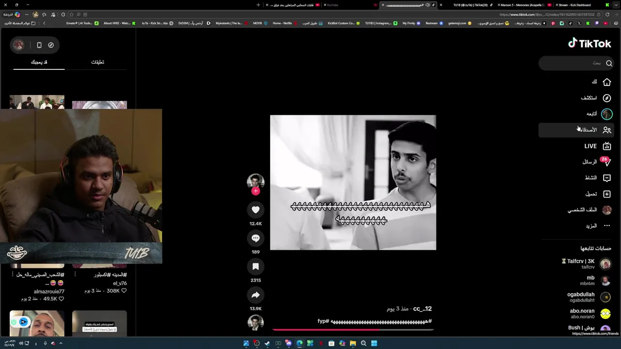Expand the bookmarks bar overflow chevron
Screen dimensions: 621x349
click(44, 23)
